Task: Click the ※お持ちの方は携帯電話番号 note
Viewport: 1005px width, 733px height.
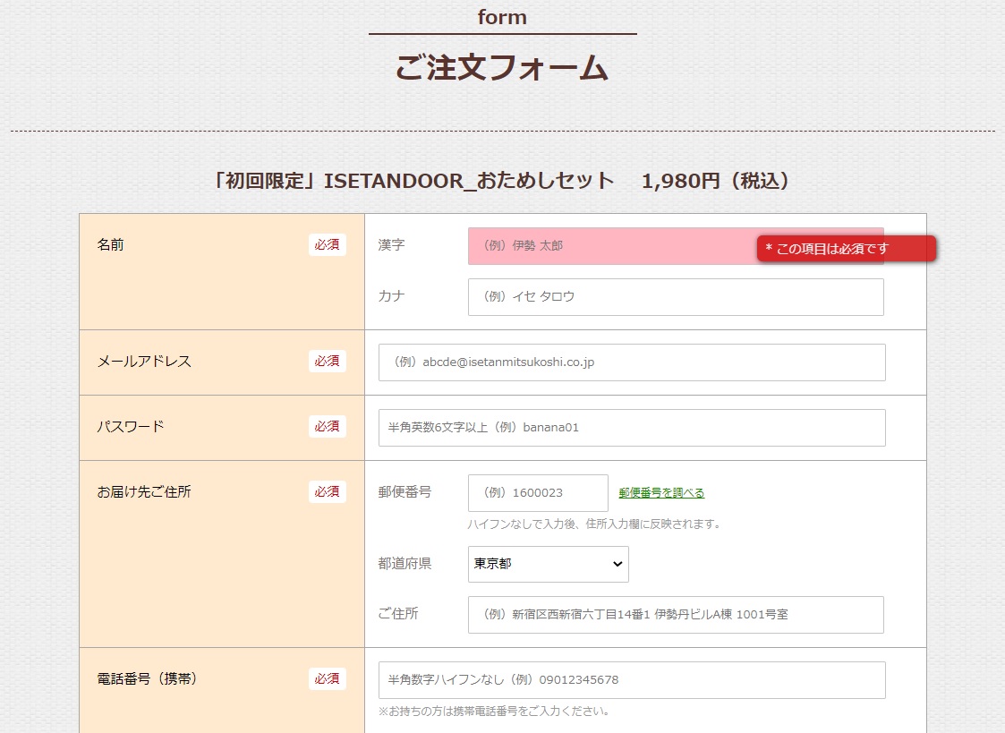Action: pos(493,712)
